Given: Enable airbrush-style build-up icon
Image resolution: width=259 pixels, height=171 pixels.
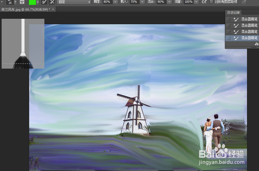Looking at the screenshot, I should pos(204,2).
